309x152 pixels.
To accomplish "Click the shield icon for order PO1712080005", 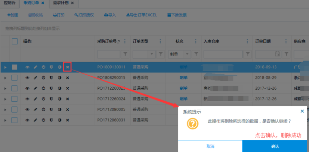I will point(51,110).
